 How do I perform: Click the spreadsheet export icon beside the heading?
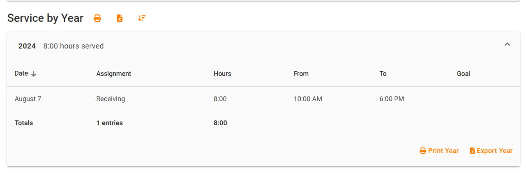pyautogui.click(x=120, y=18)
